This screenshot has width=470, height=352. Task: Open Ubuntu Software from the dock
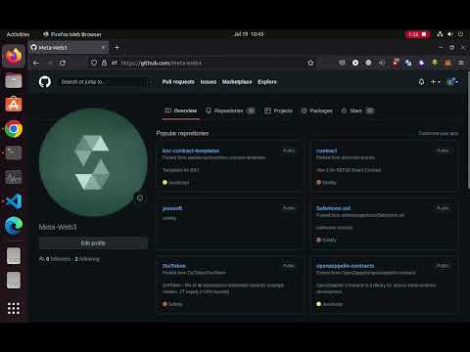(x=14, y=105)
